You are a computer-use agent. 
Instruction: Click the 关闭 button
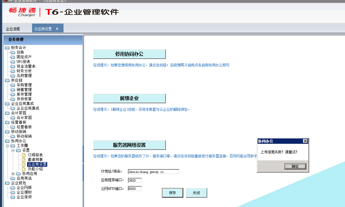196,193
